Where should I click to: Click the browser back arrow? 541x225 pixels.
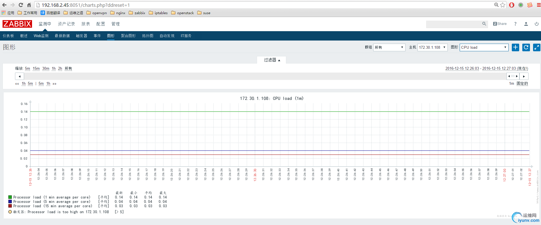[x=4, y=5]
